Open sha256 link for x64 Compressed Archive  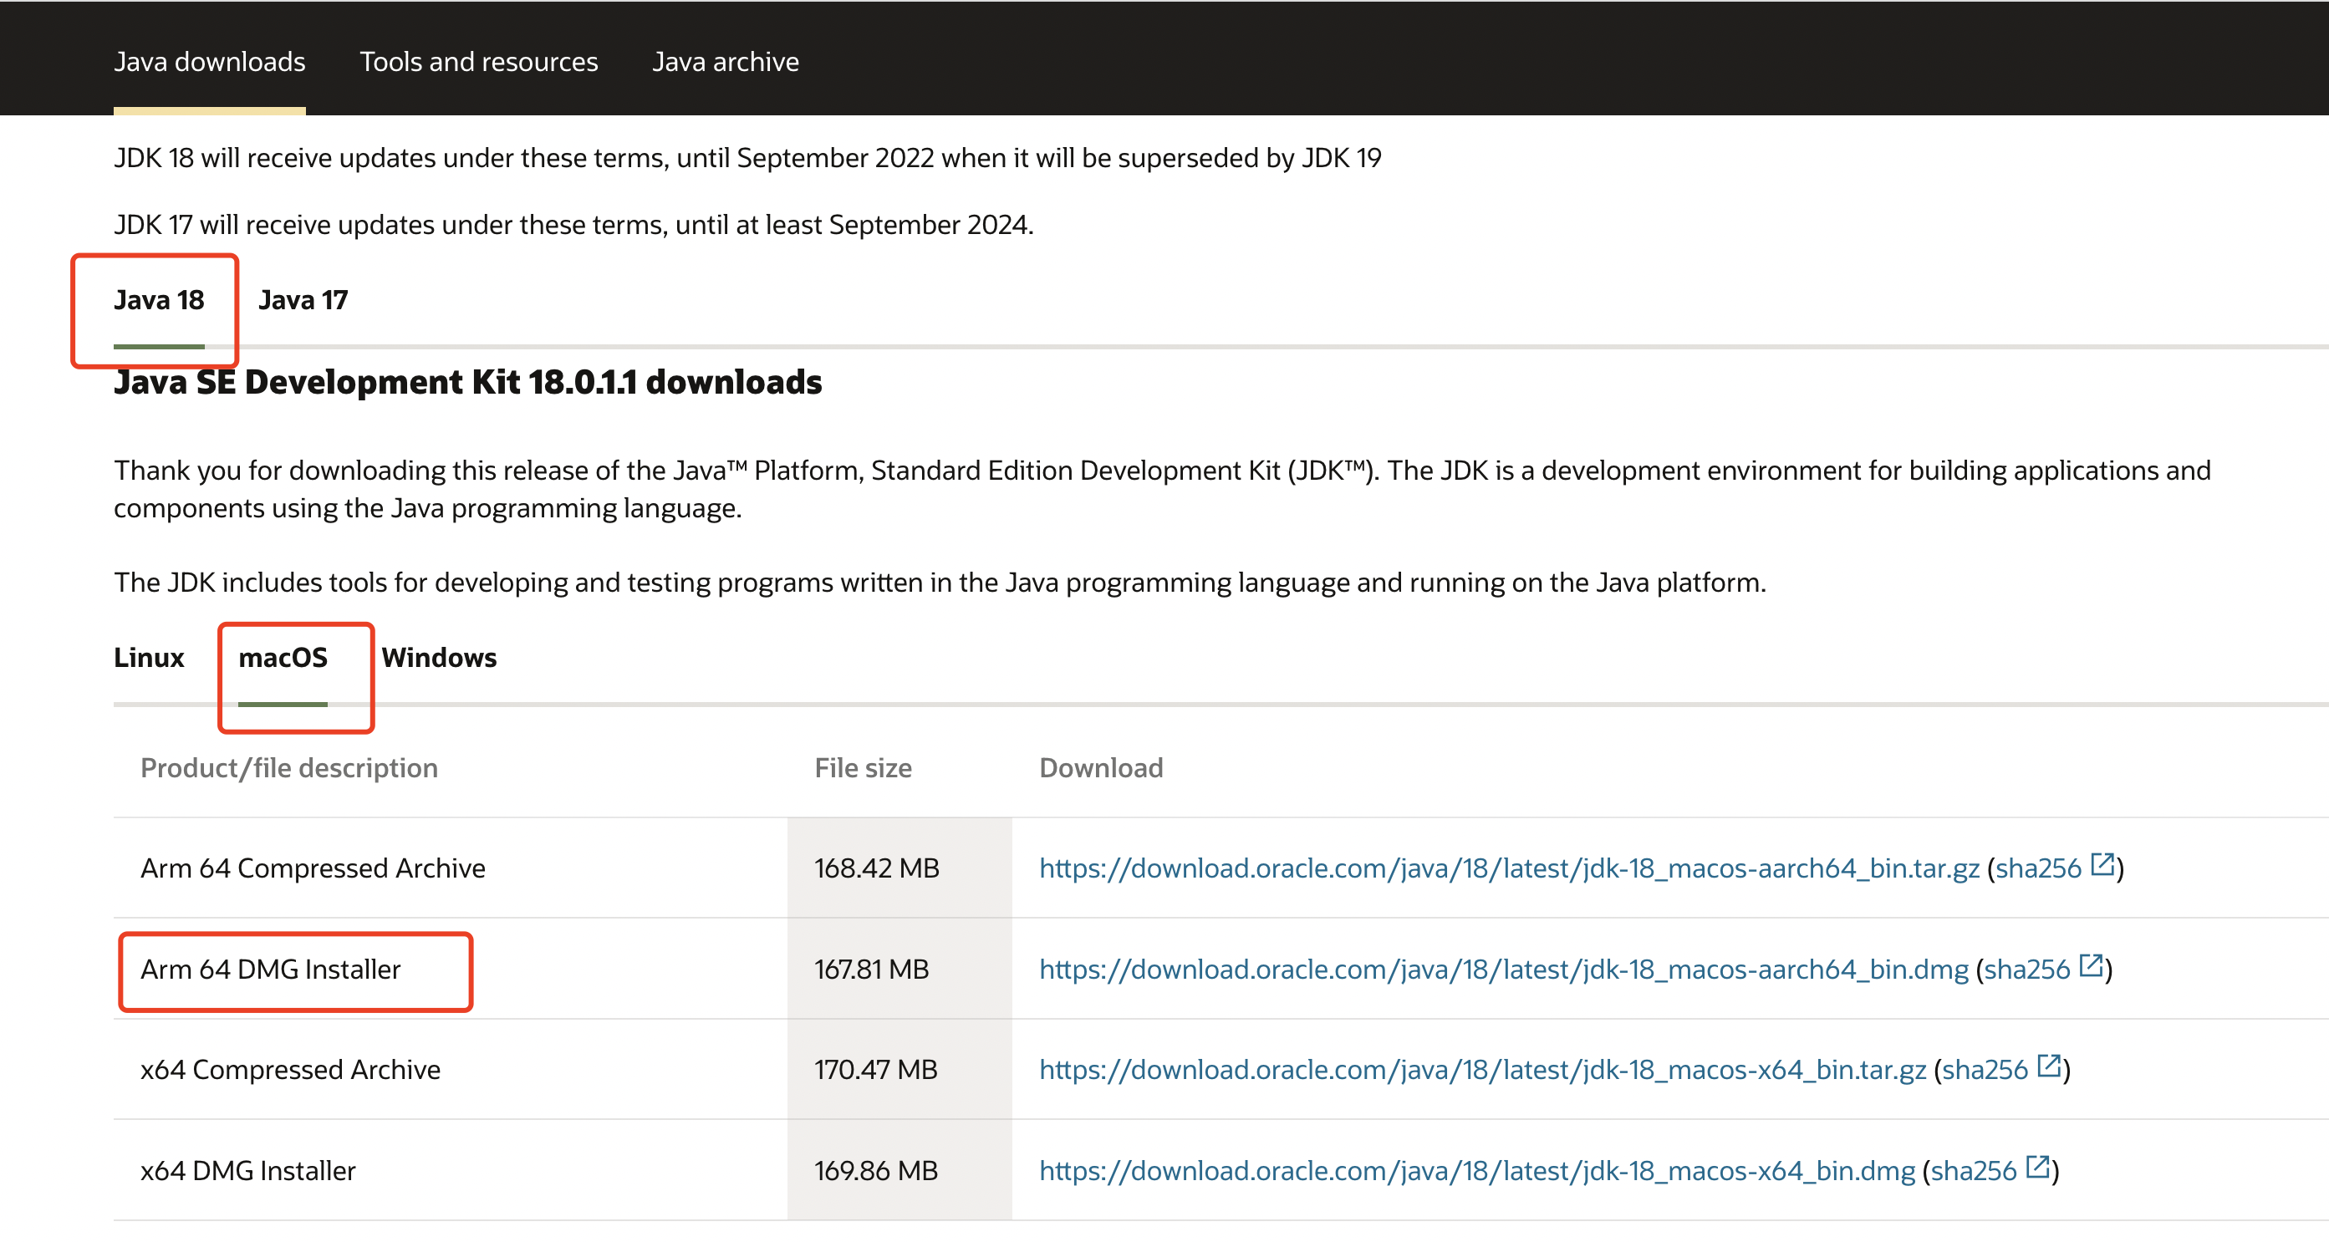coord(1985,1069)
